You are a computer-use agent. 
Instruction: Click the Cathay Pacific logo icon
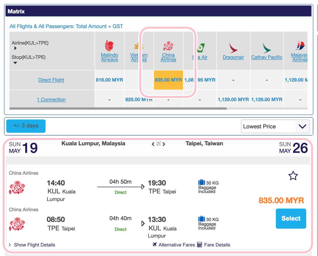(267, 48)
